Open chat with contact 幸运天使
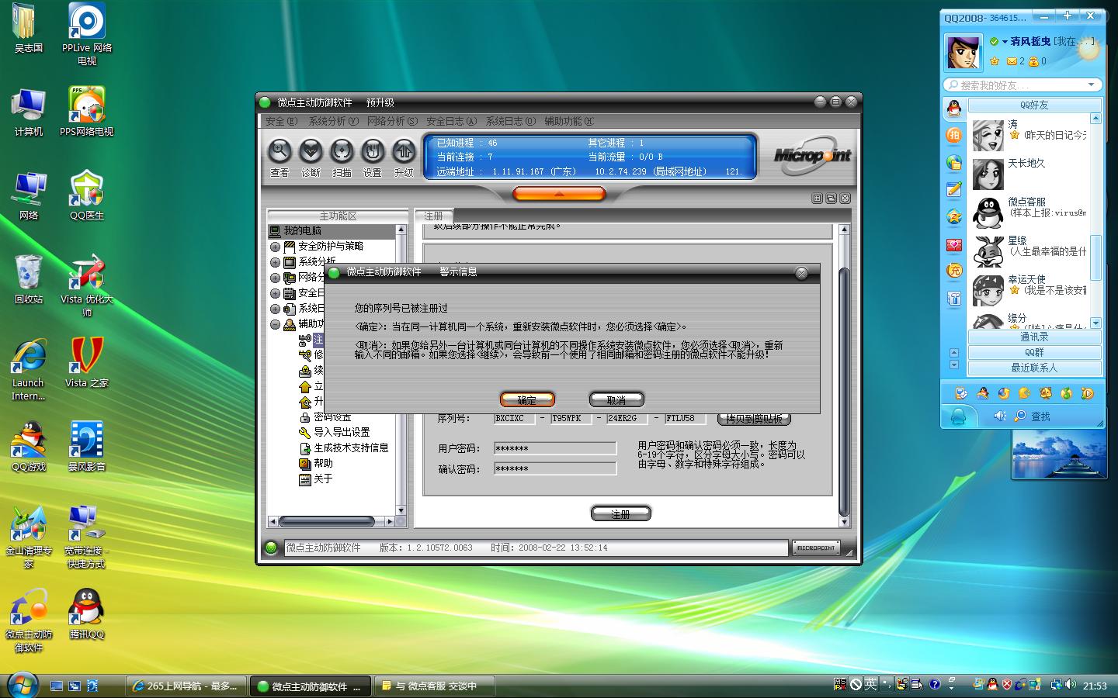 (1029, 289)
